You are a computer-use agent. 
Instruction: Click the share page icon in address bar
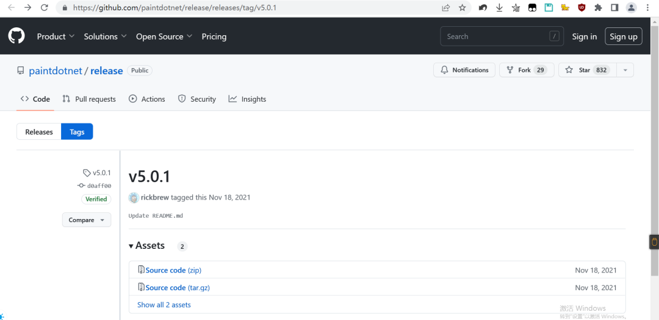[x=446, y=7]
